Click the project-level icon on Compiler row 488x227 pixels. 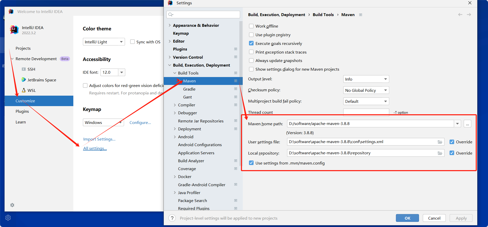point(236,105)
